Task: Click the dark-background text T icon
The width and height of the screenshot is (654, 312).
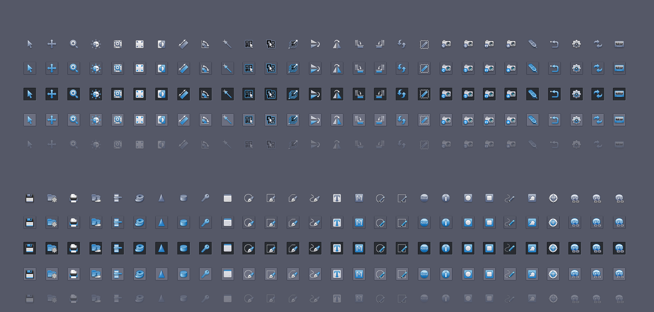Action: 337,248
